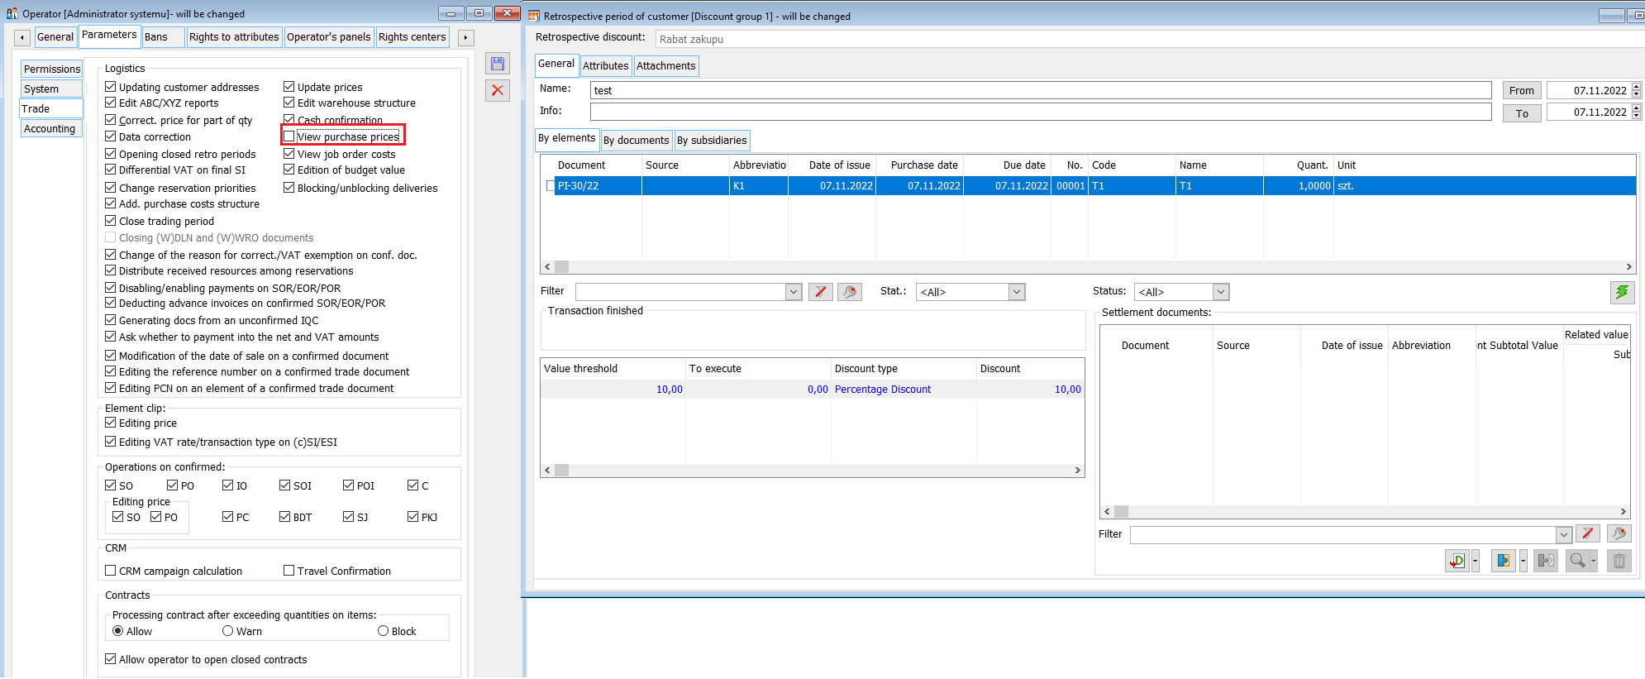
Task: Click the green D generate document icon
Action: pyautogui.click(x=1457, y=561)
